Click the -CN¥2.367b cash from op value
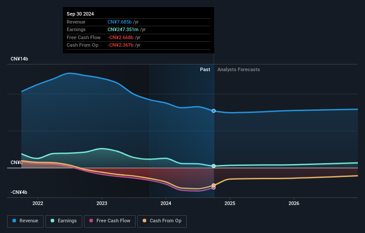Image resolution: width=365 pixels, height=233 pixels. tap(120, 45)
